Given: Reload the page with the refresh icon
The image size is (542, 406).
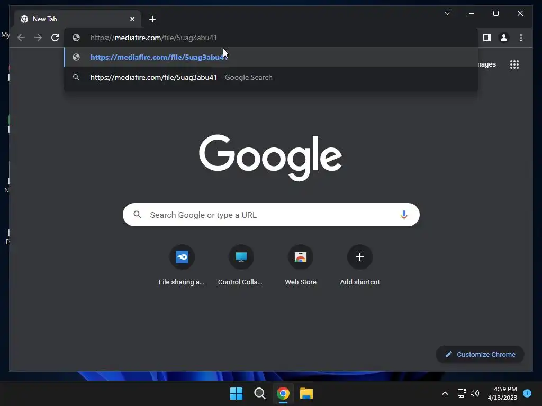Looking at the screenshot, I should point(55,38).
